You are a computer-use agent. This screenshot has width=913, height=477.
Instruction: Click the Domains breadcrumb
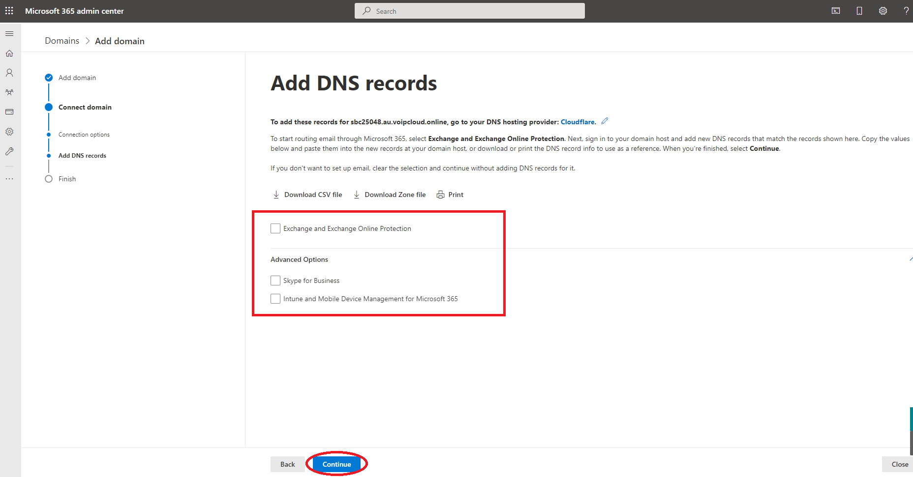tap(62, 41)
